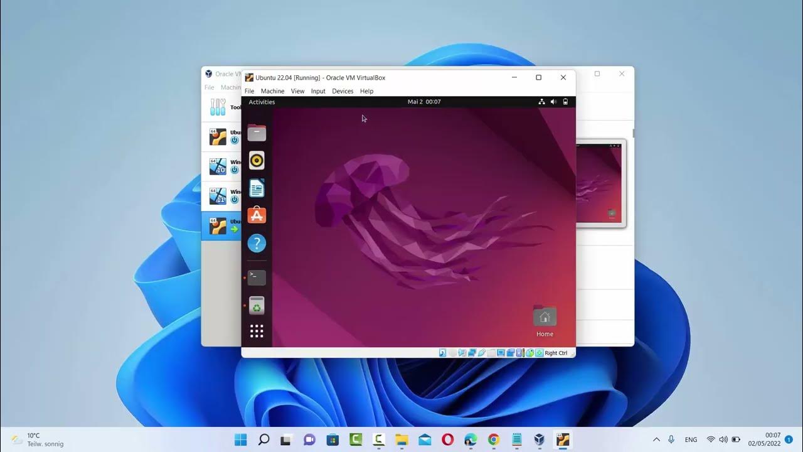Open the Terminal from Ubuntu dock

257,277
